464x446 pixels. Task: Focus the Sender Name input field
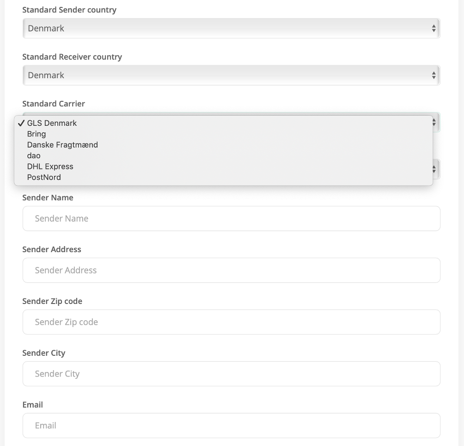[x=231, y=218]
